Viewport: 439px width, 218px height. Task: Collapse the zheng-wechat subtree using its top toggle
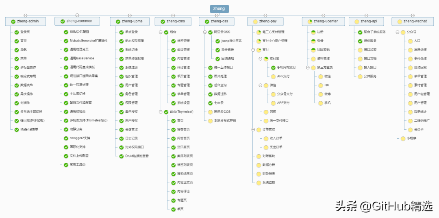[x=413, y=15]
